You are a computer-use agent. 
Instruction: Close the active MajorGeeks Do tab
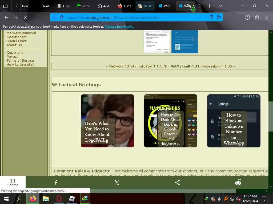(150, 6)
